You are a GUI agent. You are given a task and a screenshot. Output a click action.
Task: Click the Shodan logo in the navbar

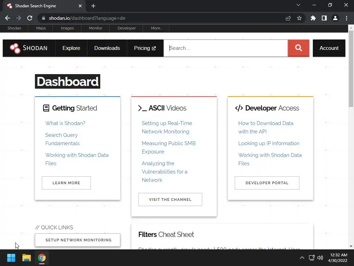[29, 48]
